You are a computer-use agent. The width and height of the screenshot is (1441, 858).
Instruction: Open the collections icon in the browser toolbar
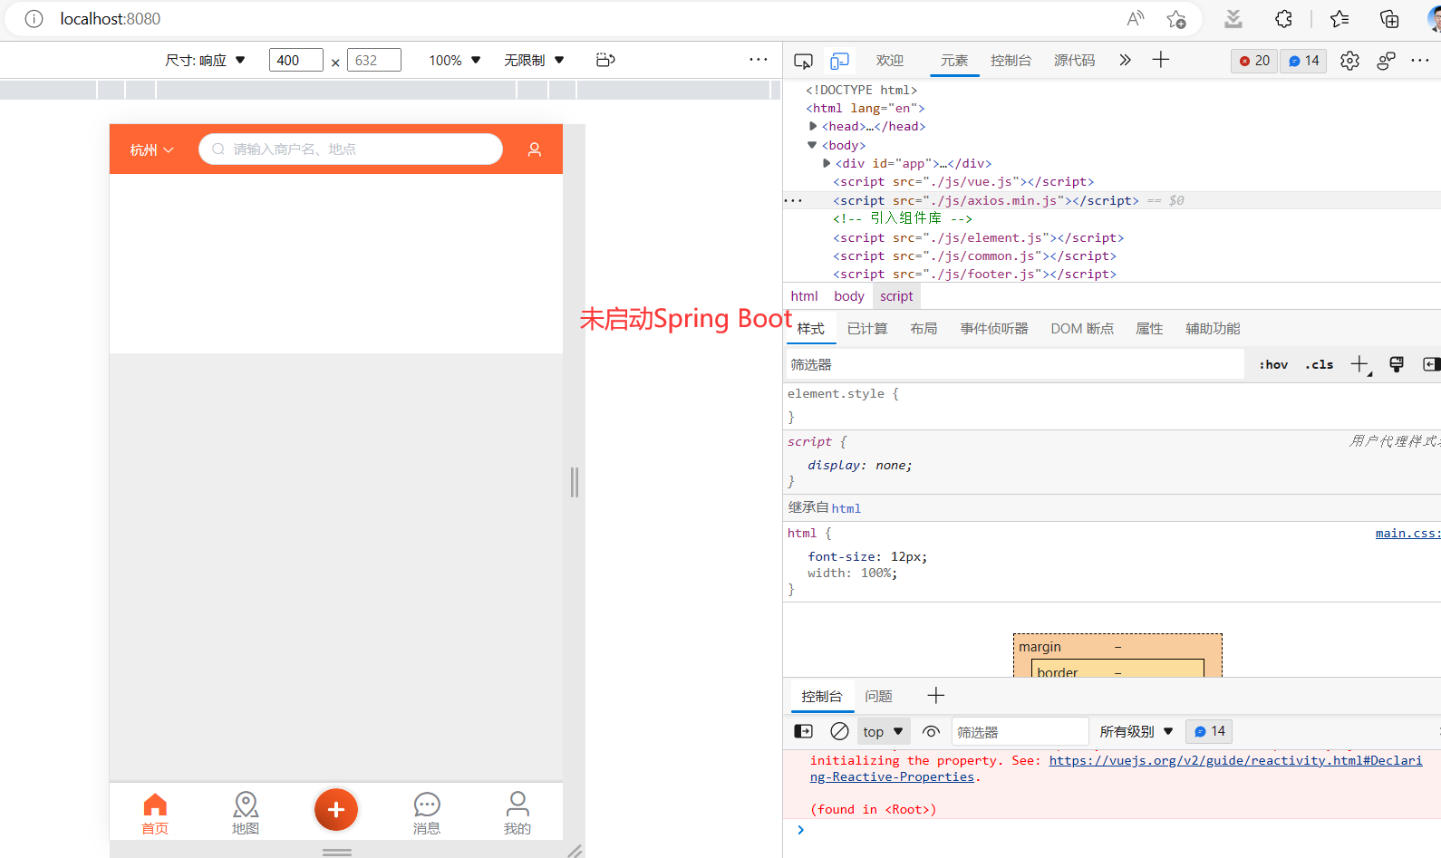(1389, 19)
